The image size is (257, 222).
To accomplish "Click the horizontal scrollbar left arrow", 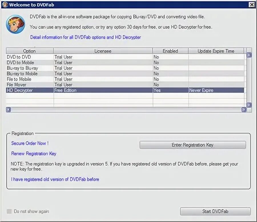I will [x=9, y=110].
